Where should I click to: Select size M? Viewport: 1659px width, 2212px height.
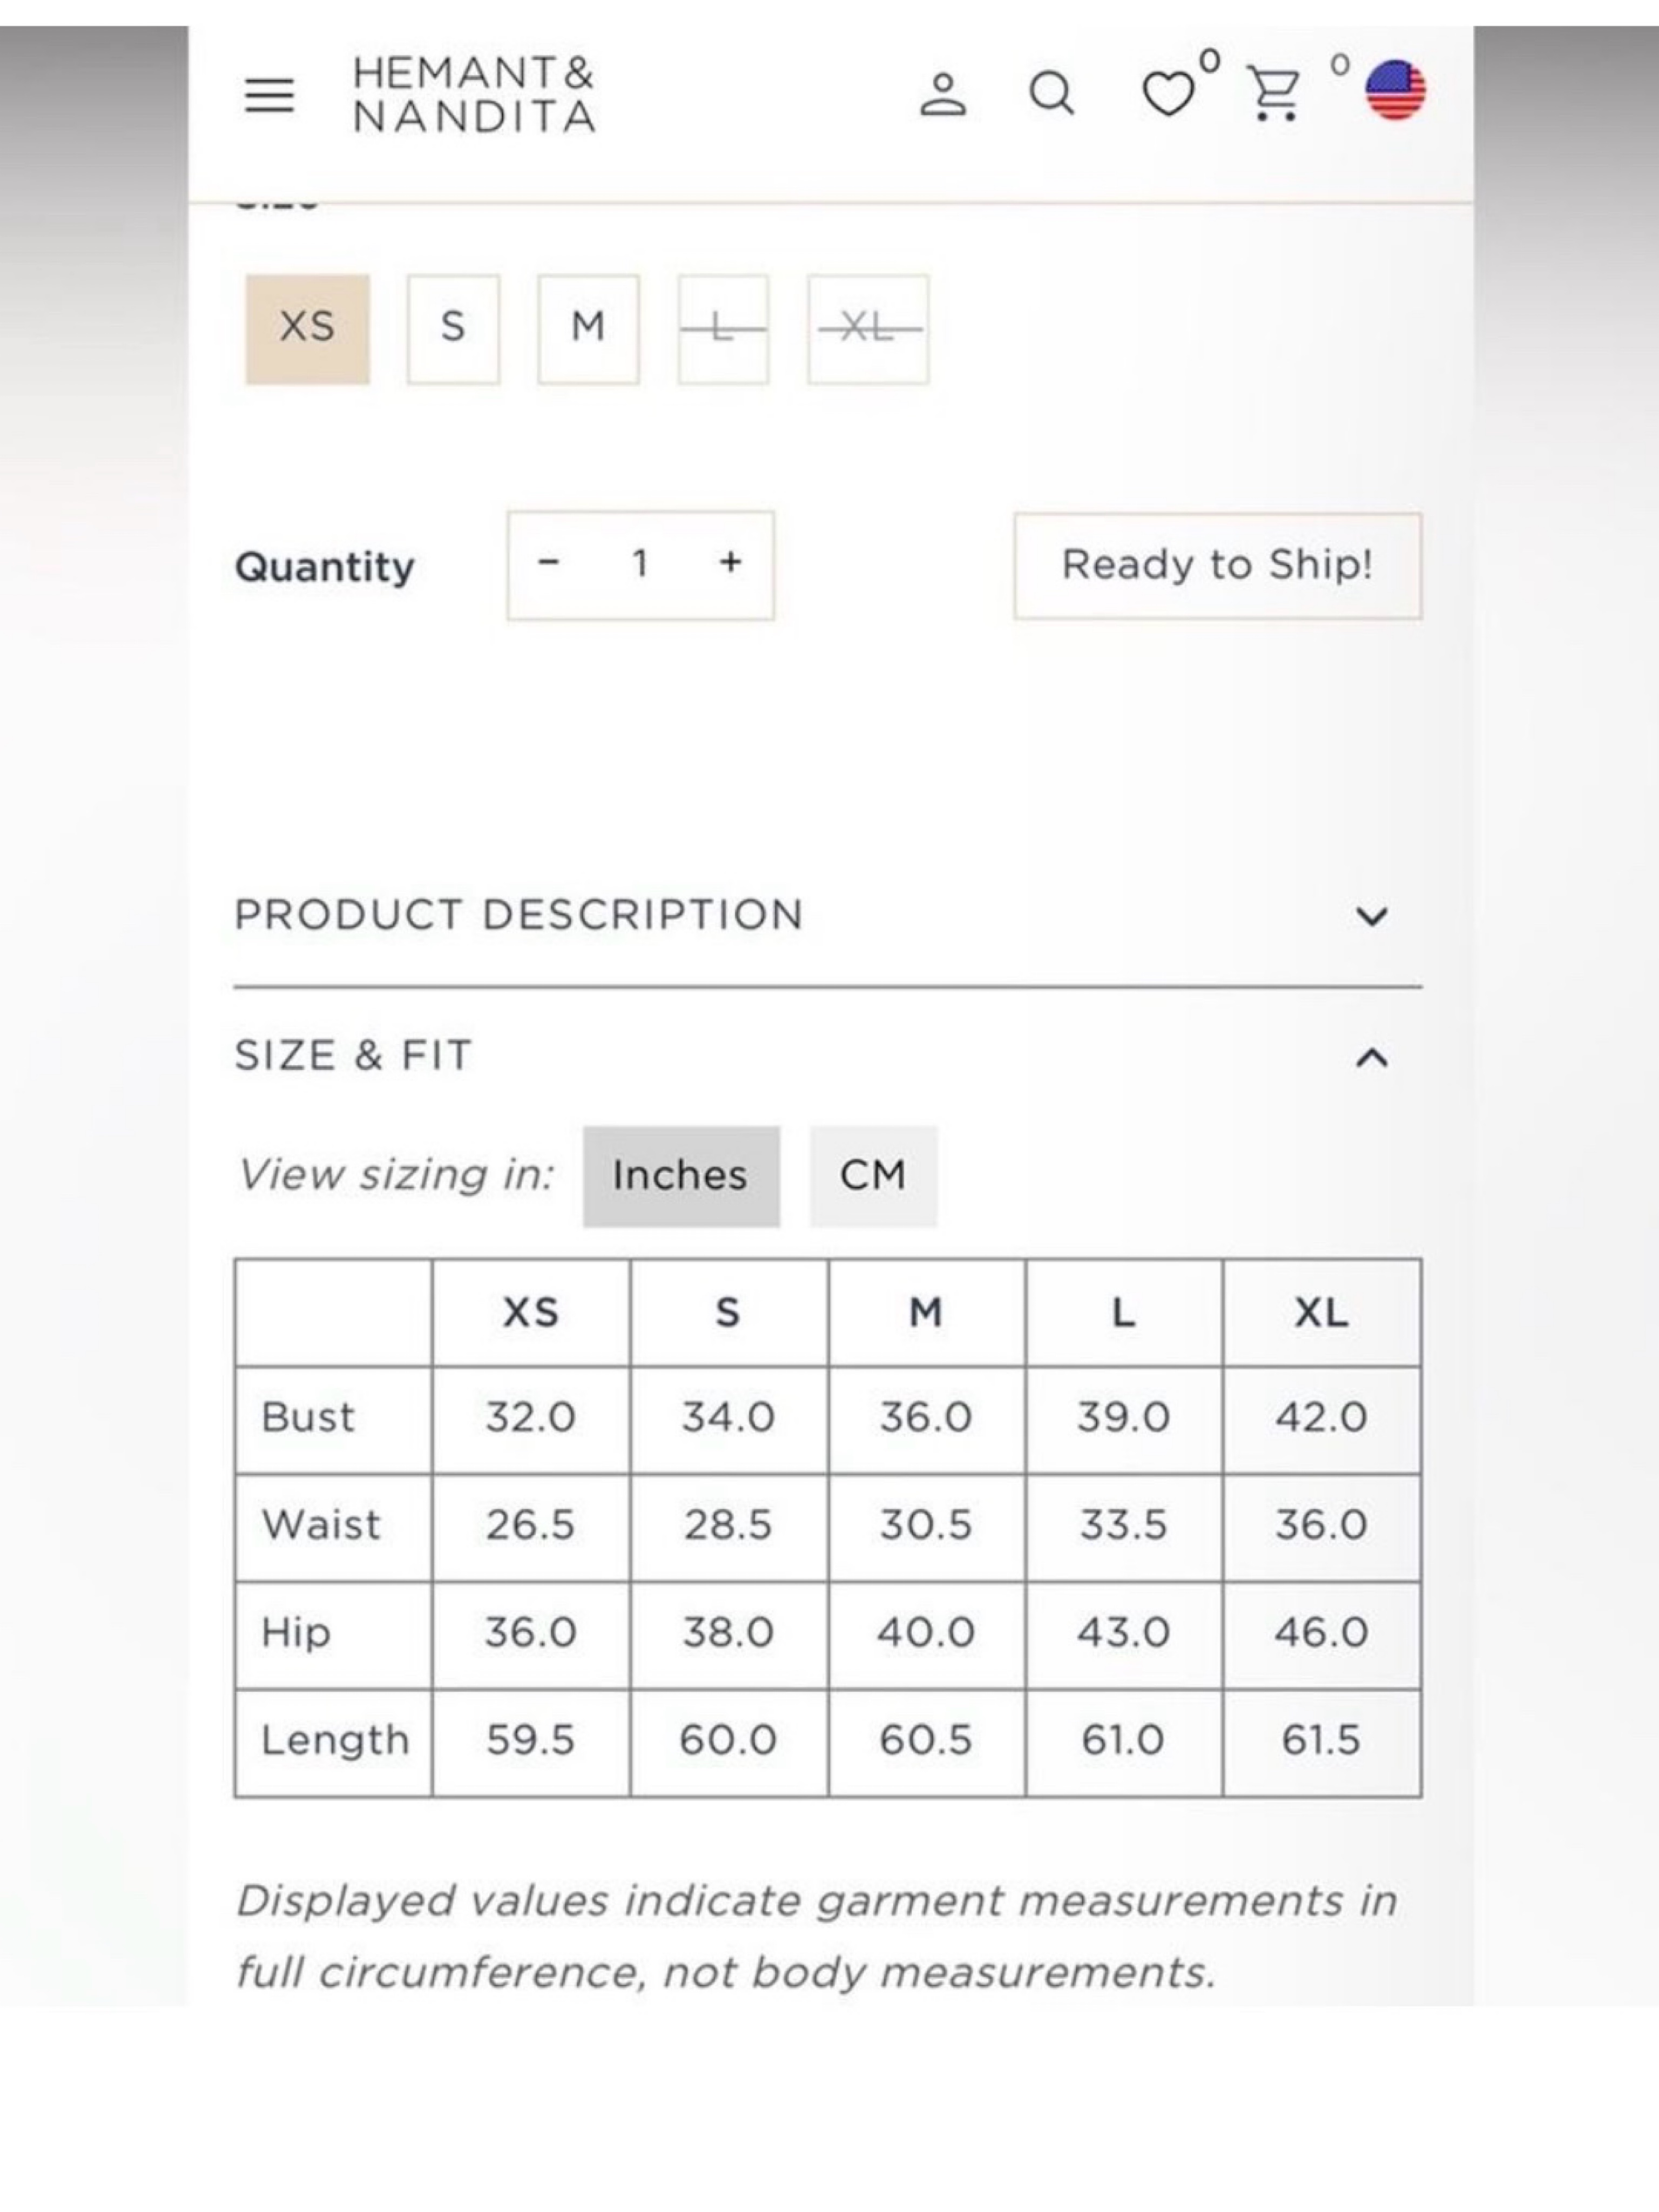[x=588, y=329]
